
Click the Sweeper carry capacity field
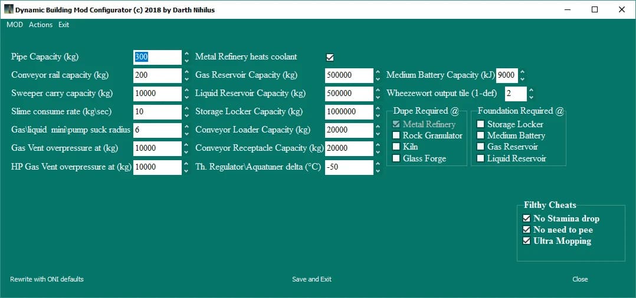point(158,94)
